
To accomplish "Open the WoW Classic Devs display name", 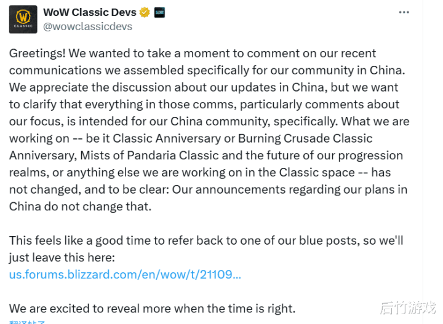I will (x=90, y=12).
